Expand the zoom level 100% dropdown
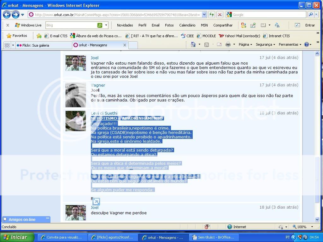The image size is (323, 242). point(312,227)
